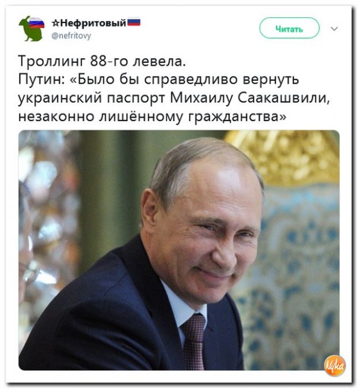Click the Russian flag emoji after Нефритовый
The height and width of the screenshot is (389, 358).
coord(134,23)
